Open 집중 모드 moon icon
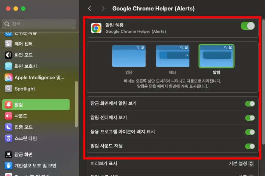 point(9,127)
